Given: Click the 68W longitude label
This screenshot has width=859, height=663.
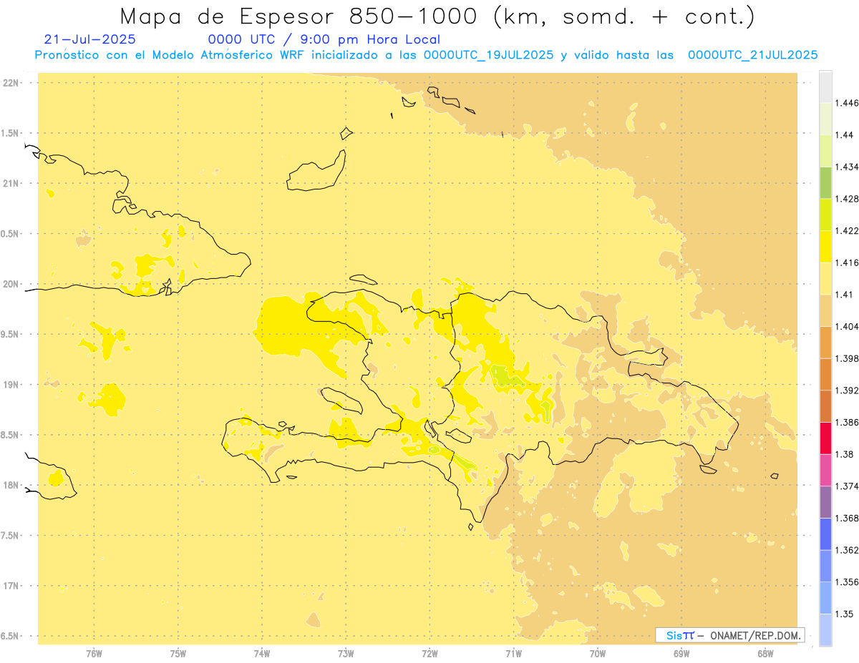Looking at the screenshot, I should pos(765,654).
